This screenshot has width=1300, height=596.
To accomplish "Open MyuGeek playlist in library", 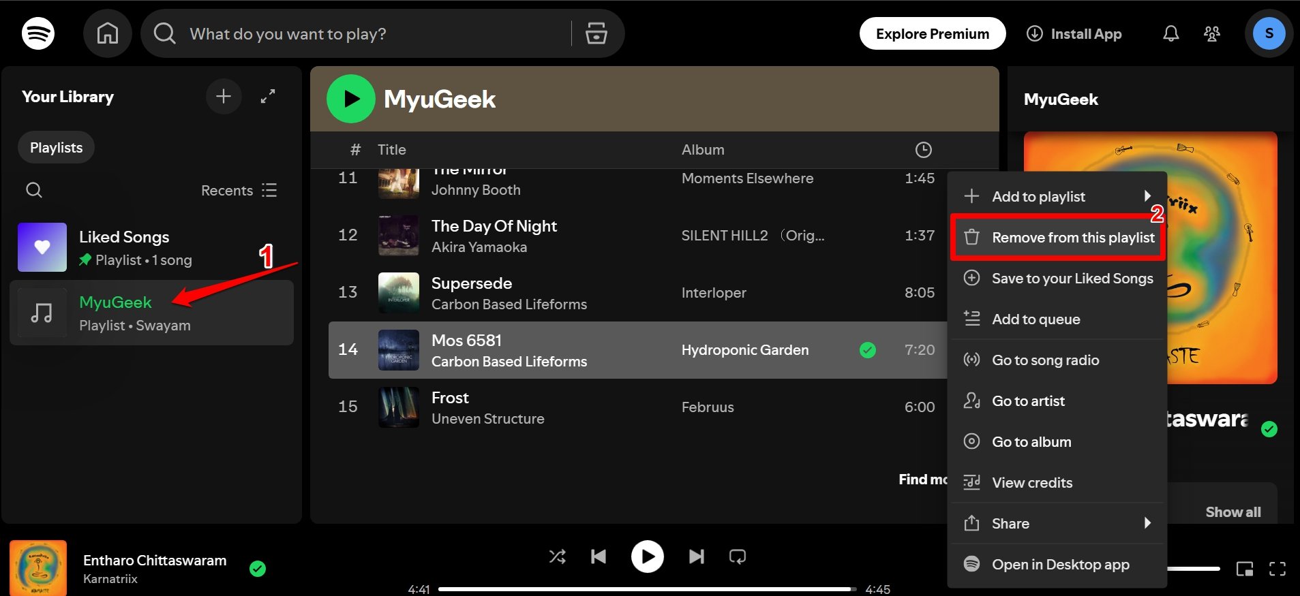I will 151,313.
